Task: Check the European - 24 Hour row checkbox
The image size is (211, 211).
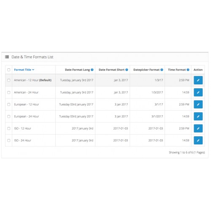Action: 9,116
